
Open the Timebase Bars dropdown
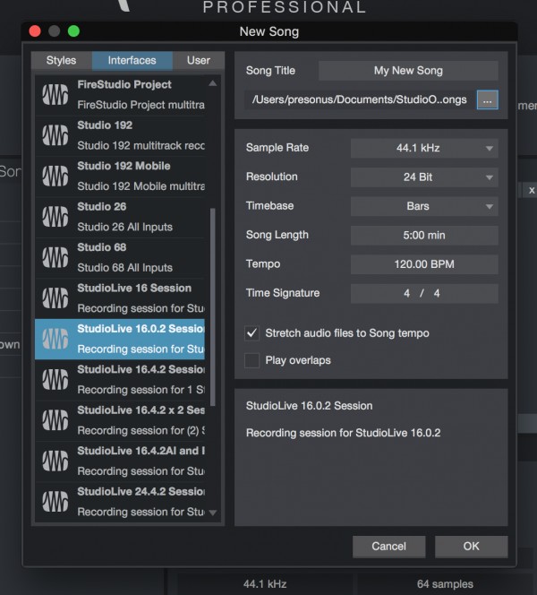pyautogui.click(x=423, y=206)
